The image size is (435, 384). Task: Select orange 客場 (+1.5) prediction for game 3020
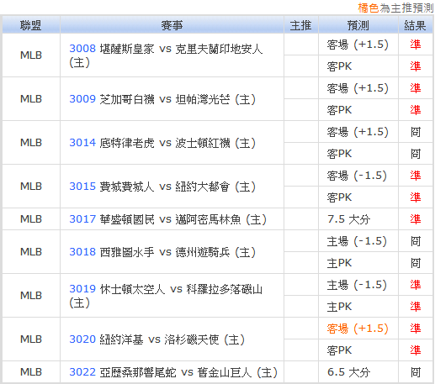(x=358, y=329)
